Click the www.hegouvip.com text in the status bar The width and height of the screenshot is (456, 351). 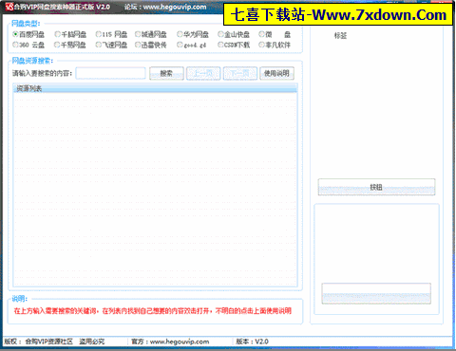[x=180, y=342]
